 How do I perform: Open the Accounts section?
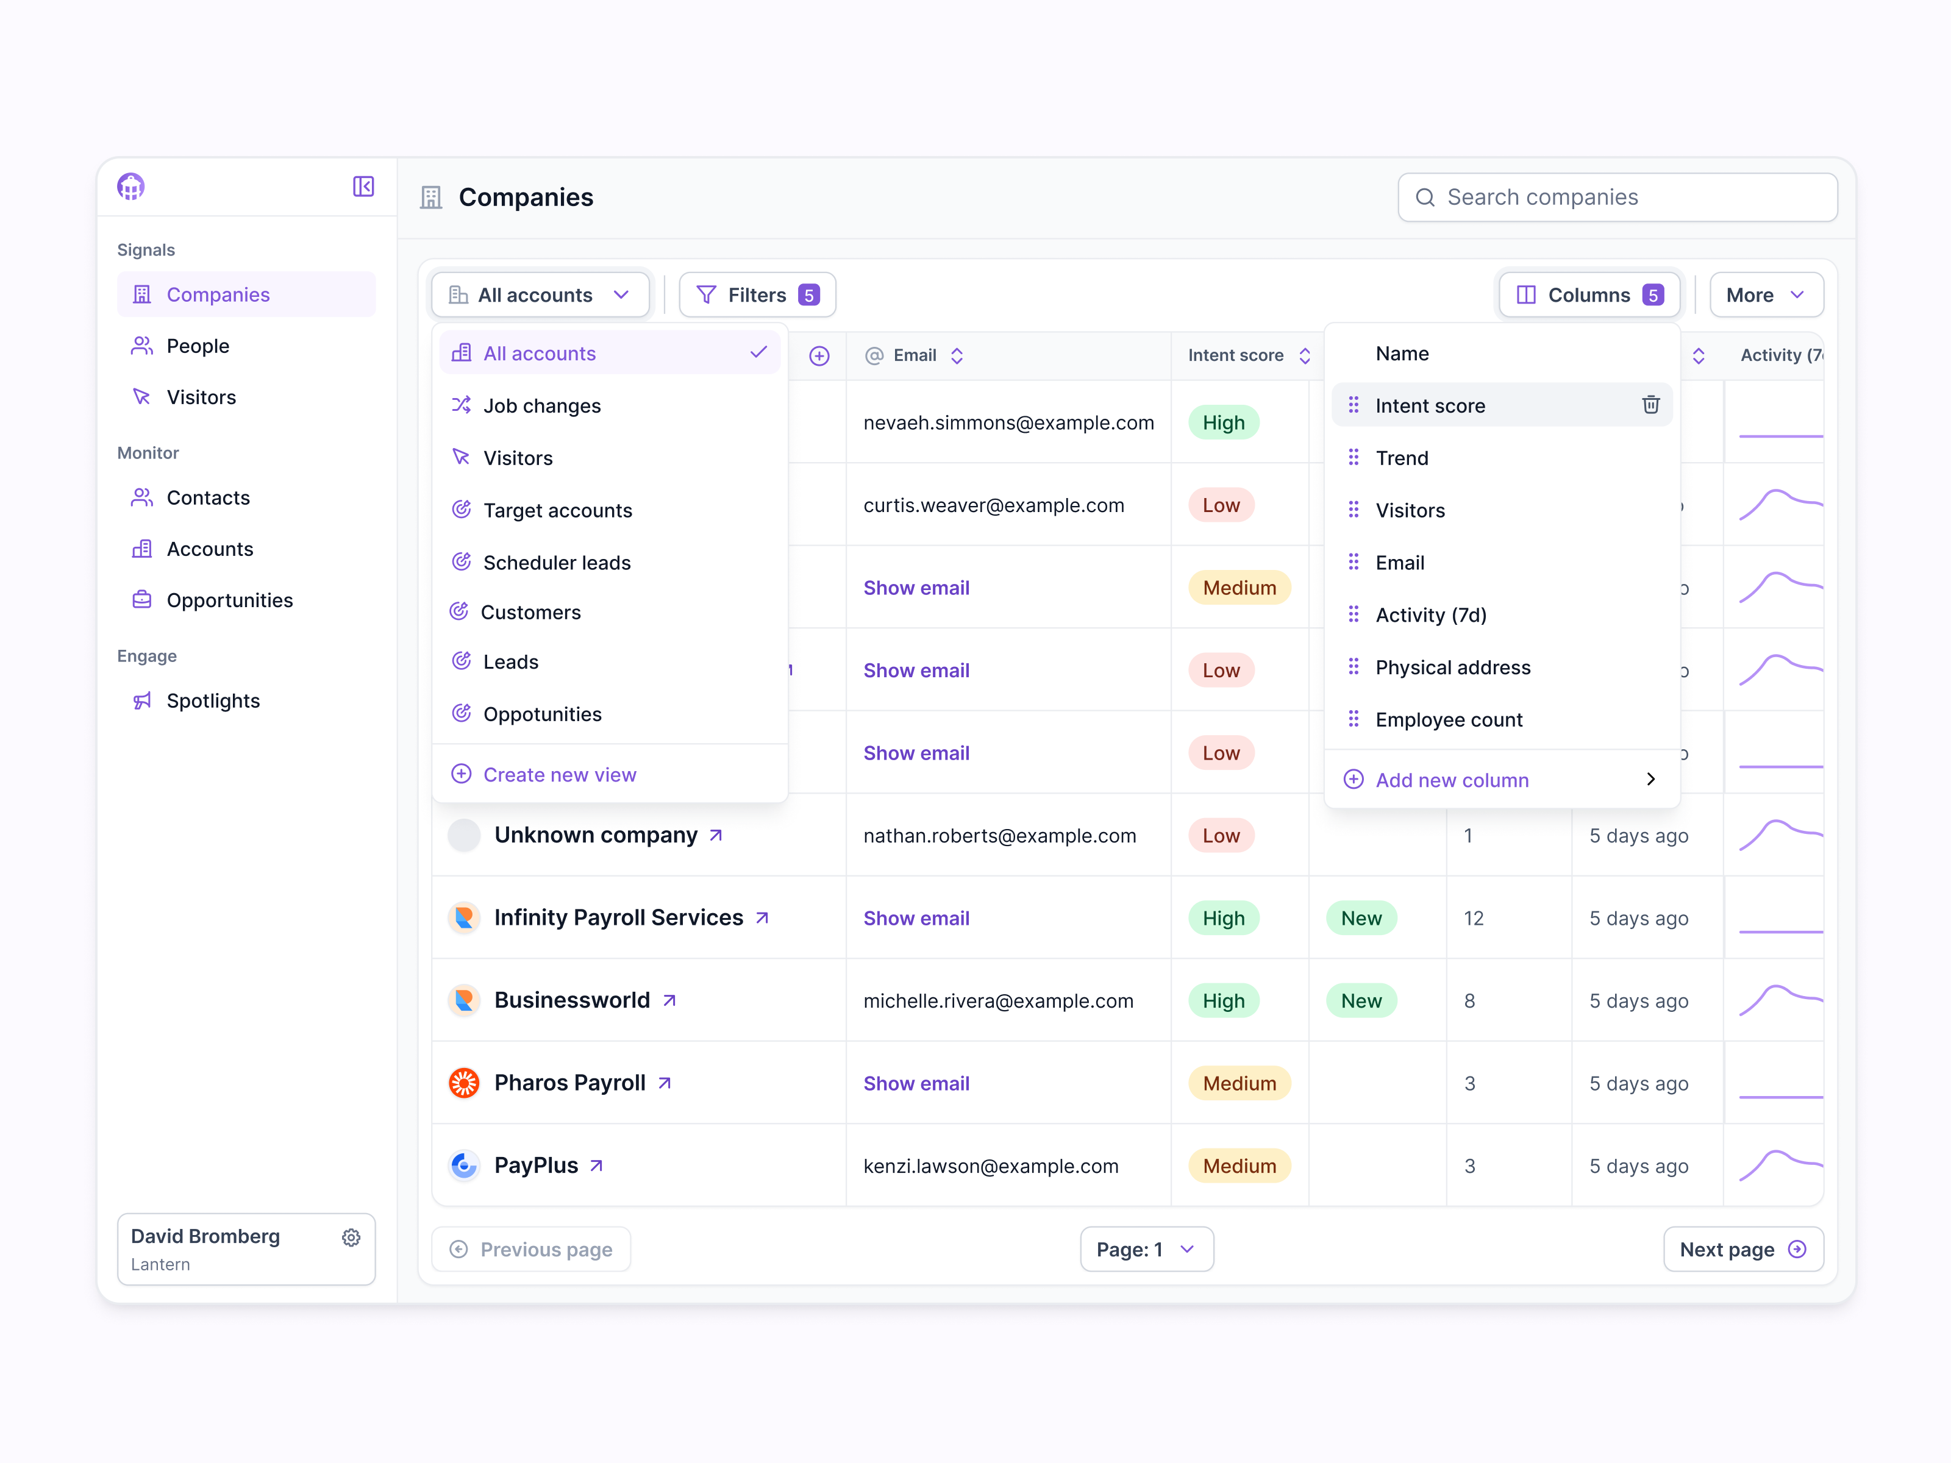tap(210, 549)
